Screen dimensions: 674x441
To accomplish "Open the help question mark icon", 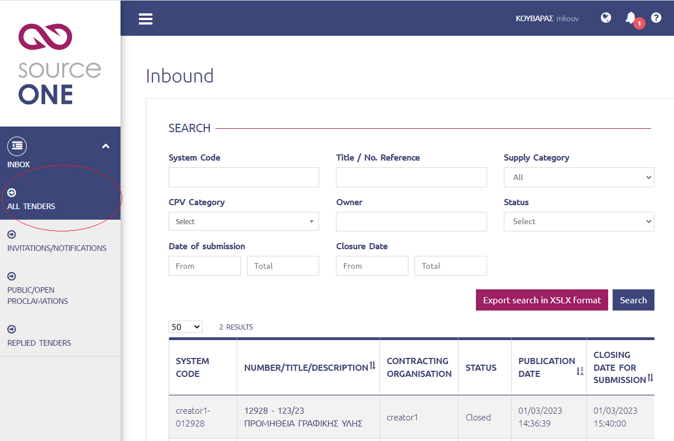I will (x=656, y=17).
